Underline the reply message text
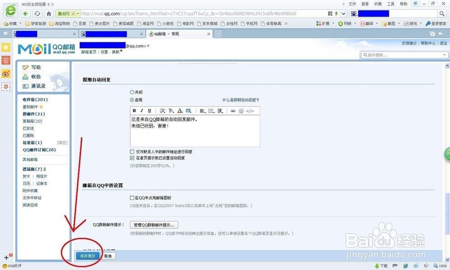This screenshot has height=270, width=450. coord(149,111)
